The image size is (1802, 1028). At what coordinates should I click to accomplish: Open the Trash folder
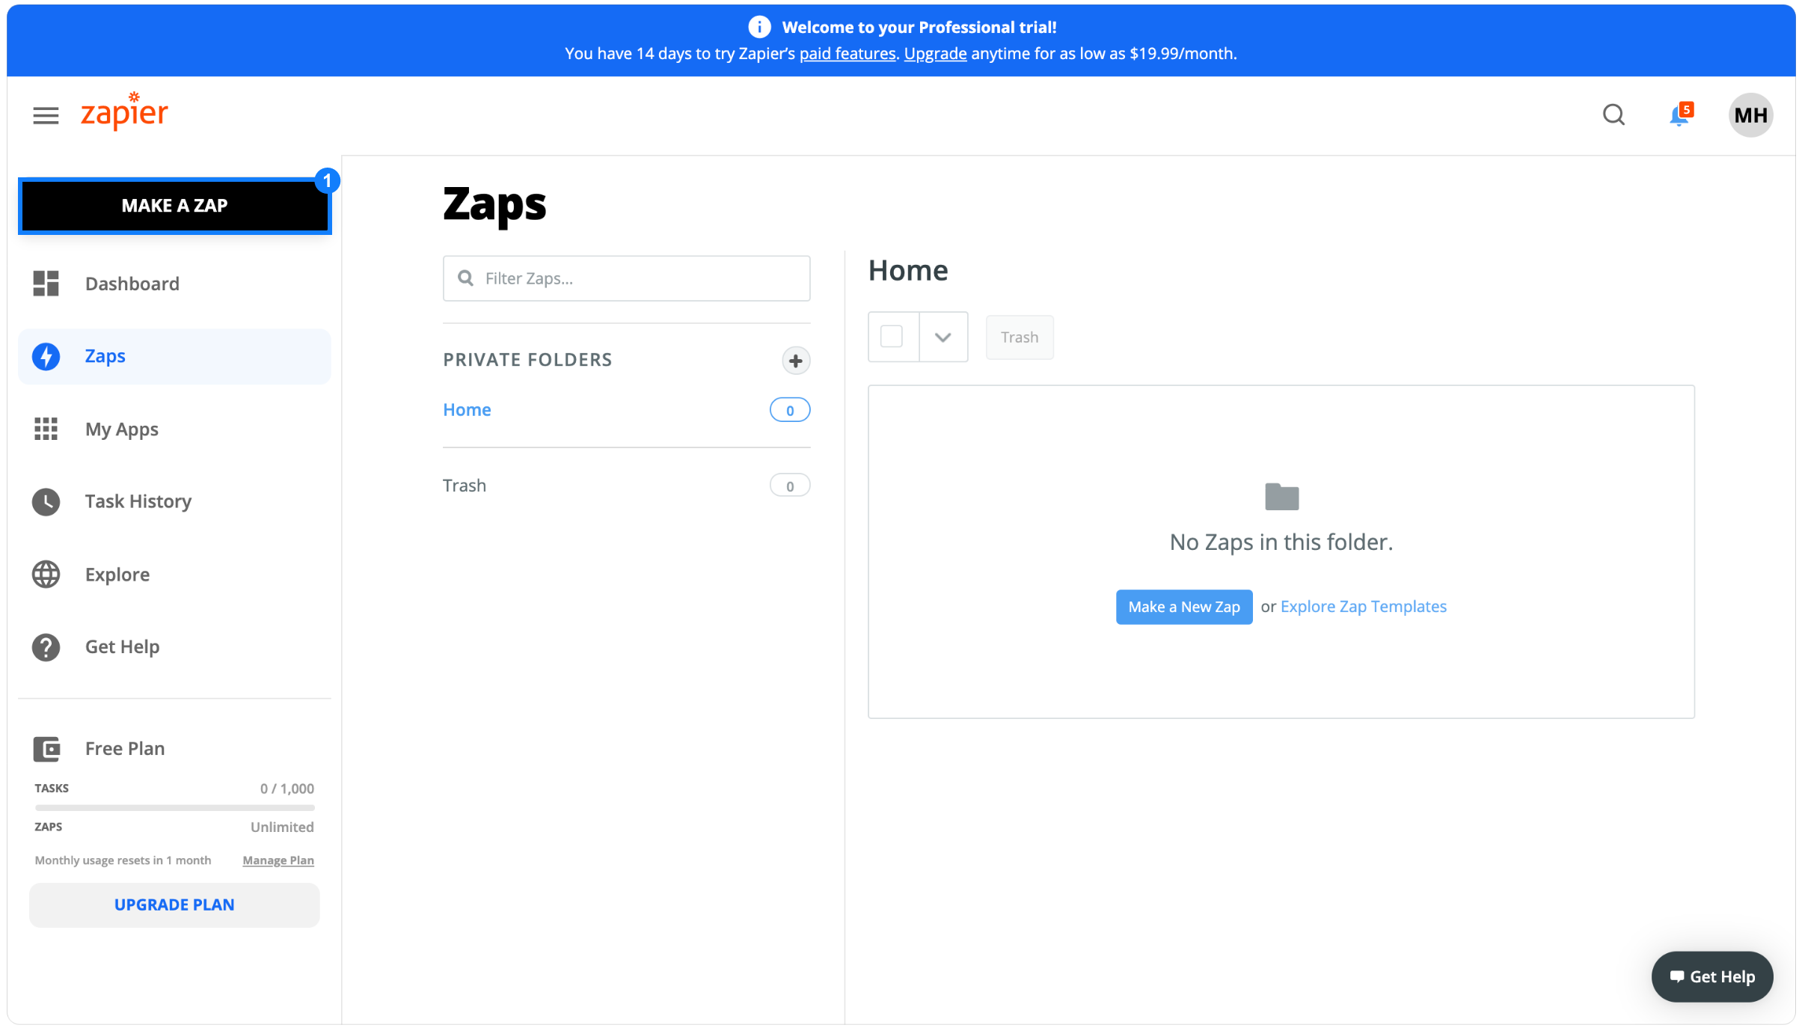465,486
